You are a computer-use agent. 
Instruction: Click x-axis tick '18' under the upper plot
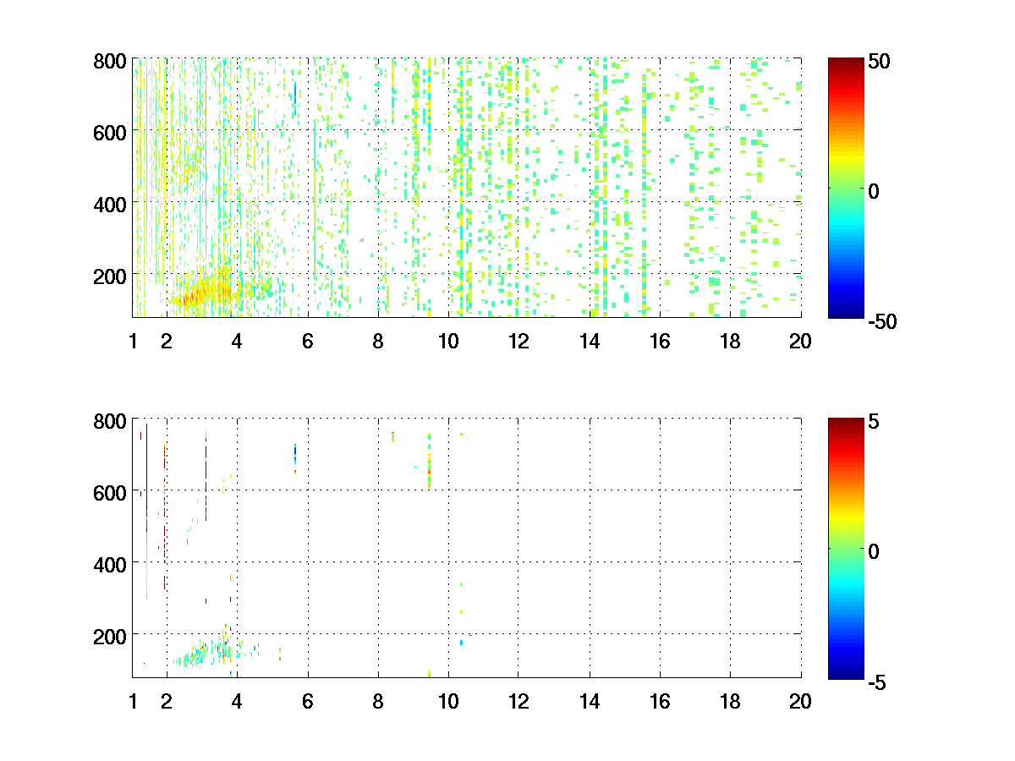pos(730,341)
